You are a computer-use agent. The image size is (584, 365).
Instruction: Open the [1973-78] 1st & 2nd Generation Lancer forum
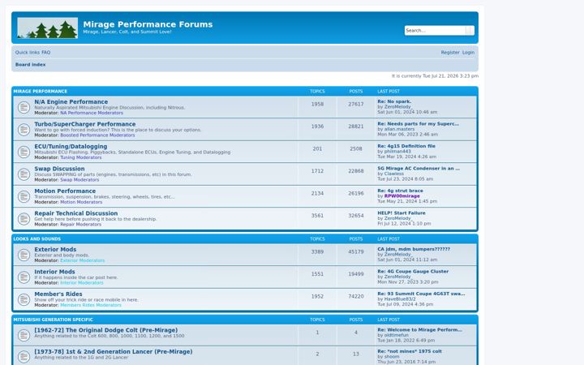[114, 351]
